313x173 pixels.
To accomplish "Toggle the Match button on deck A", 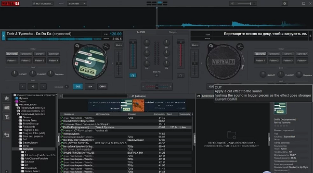I will click(119, 45).
